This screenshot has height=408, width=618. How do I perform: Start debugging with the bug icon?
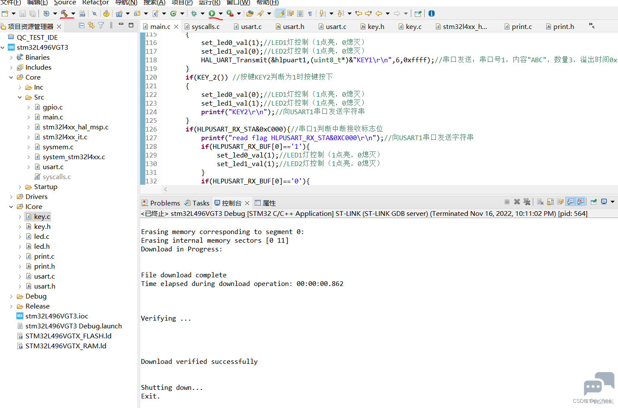[194, 13]
